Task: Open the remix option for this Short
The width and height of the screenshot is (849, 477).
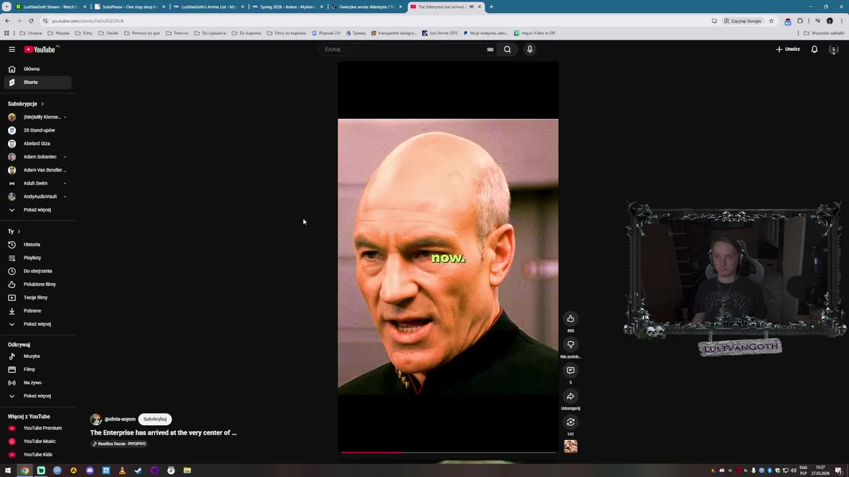Action: point(570,422)
